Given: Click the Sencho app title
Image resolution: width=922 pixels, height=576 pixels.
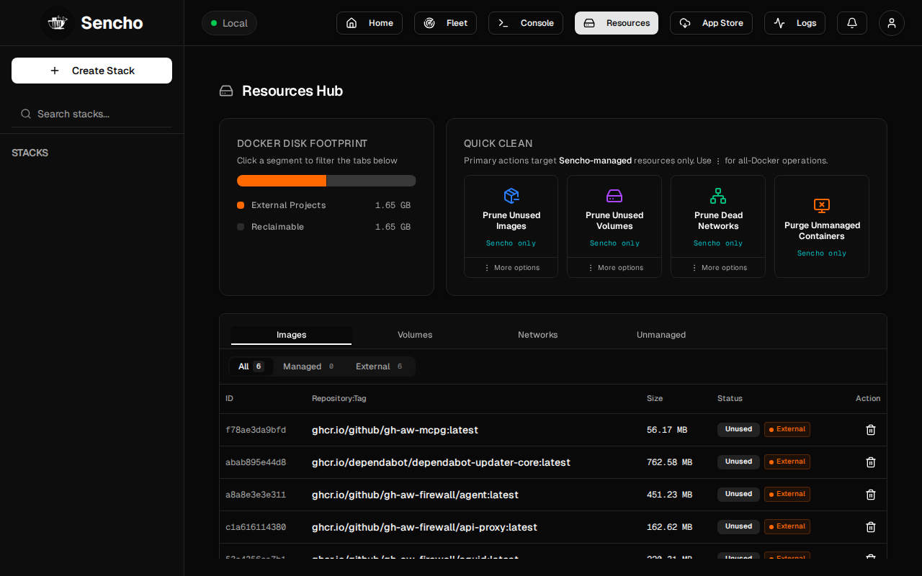Looking at the screenshot, I should click(112, 23).
